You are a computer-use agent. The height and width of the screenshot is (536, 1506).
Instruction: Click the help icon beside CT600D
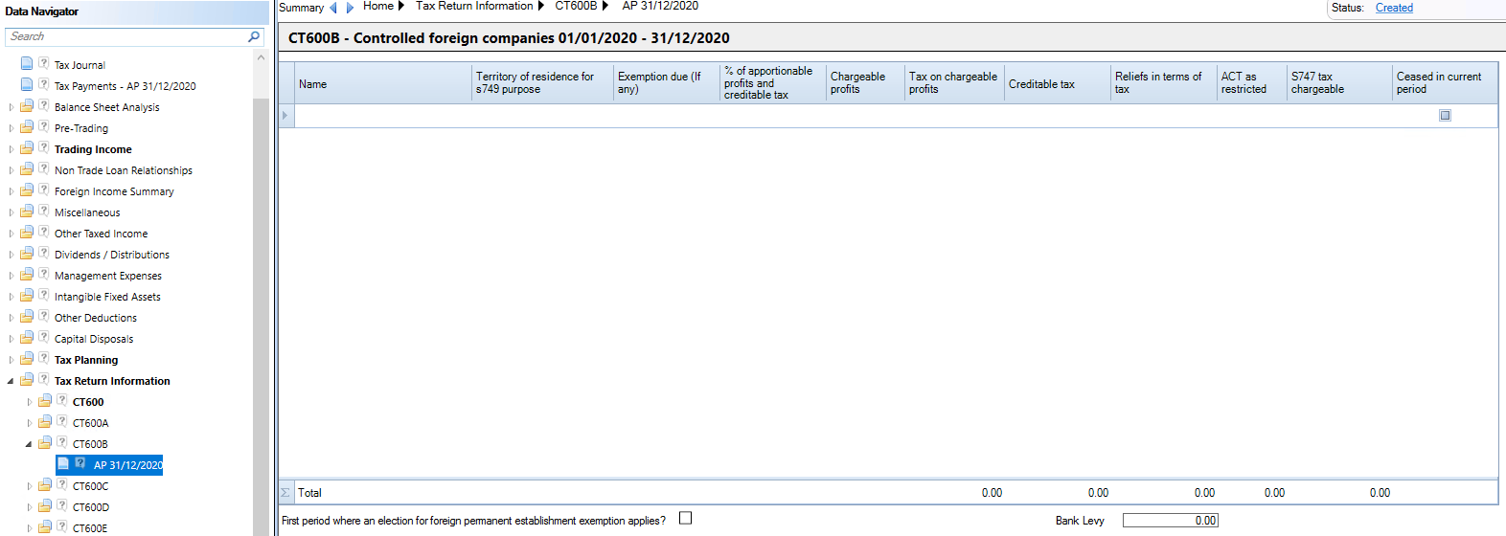point(61,506)
